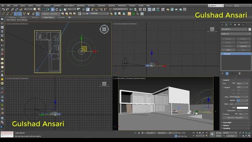Enable the Targeted checkbox

point(223,88)
